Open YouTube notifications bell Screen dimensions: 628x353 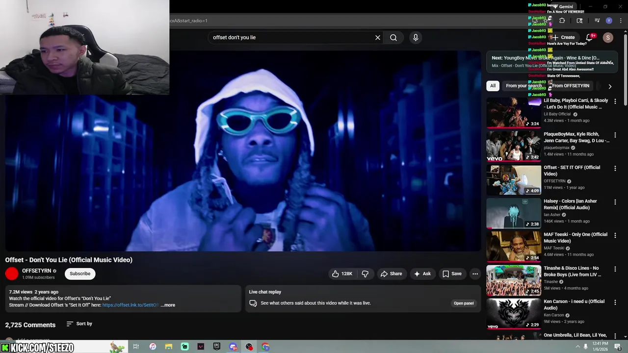click(x=589, y=37)
